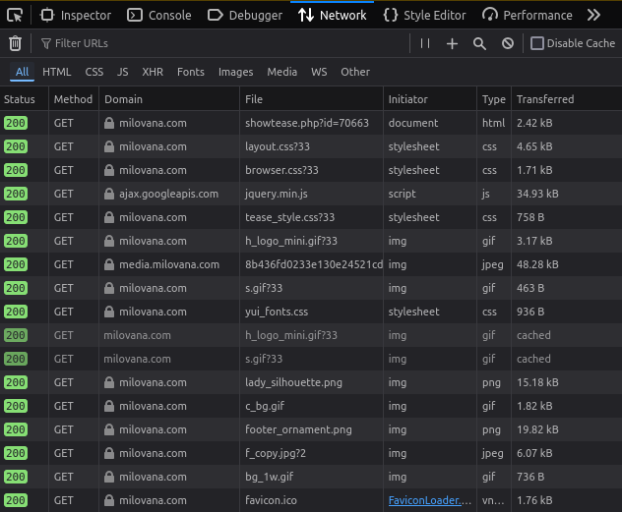Sort by the File column header
Viewport: 622px width, 512px height.
point(311,99)
